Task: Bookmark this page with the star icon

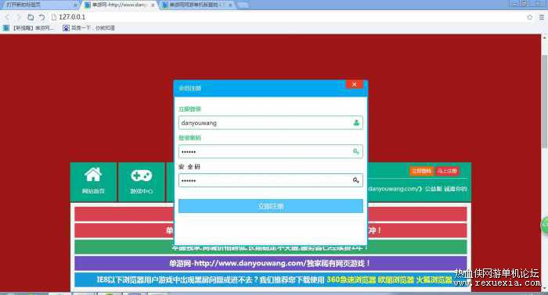Action: click(x=529, y=17)
